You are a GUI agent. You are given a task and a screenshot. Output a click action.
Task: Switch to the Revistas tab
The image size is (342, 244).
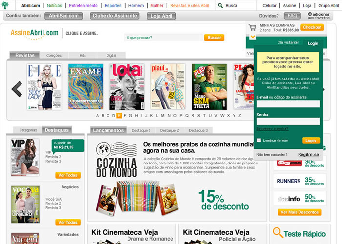[24, 55]
